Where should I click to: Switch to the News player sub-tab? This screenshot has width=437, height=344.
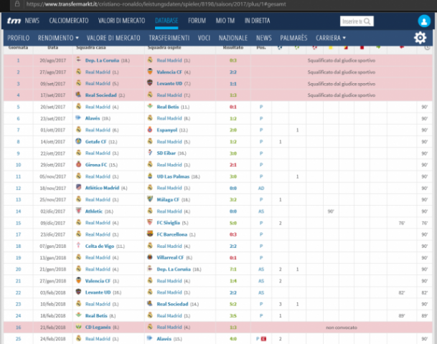coord(264,38)
